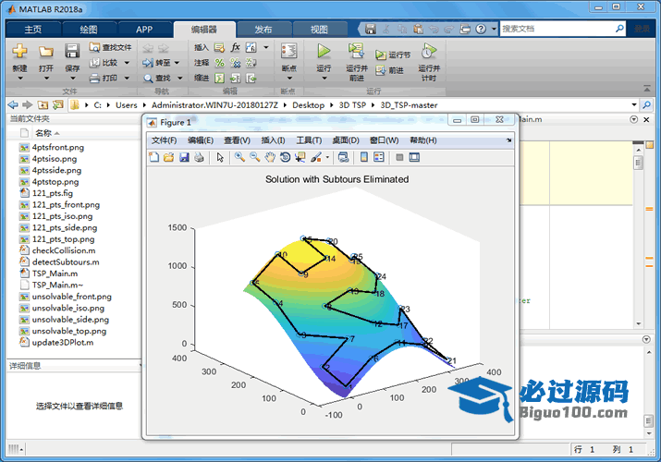Click Save Figure icon in figure toolbar

click(x=184, y=157)
